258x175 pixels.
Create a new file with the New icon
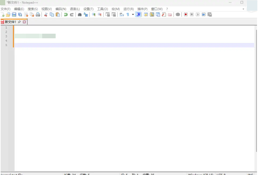click(x=3, y=15)
